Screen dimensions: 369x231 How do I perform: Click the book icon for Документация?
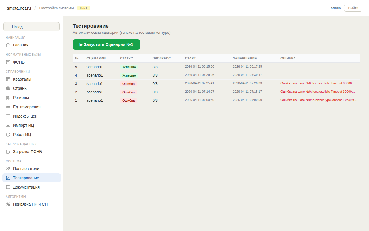(8, 187)
